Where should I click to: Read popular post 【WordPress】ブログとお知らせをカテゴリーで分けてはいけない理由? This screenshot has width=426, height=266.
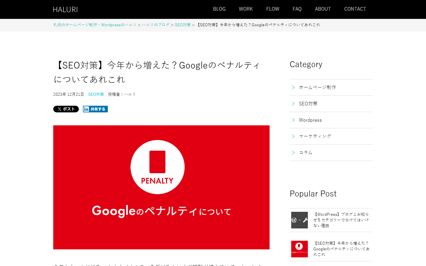coord(341,220)
